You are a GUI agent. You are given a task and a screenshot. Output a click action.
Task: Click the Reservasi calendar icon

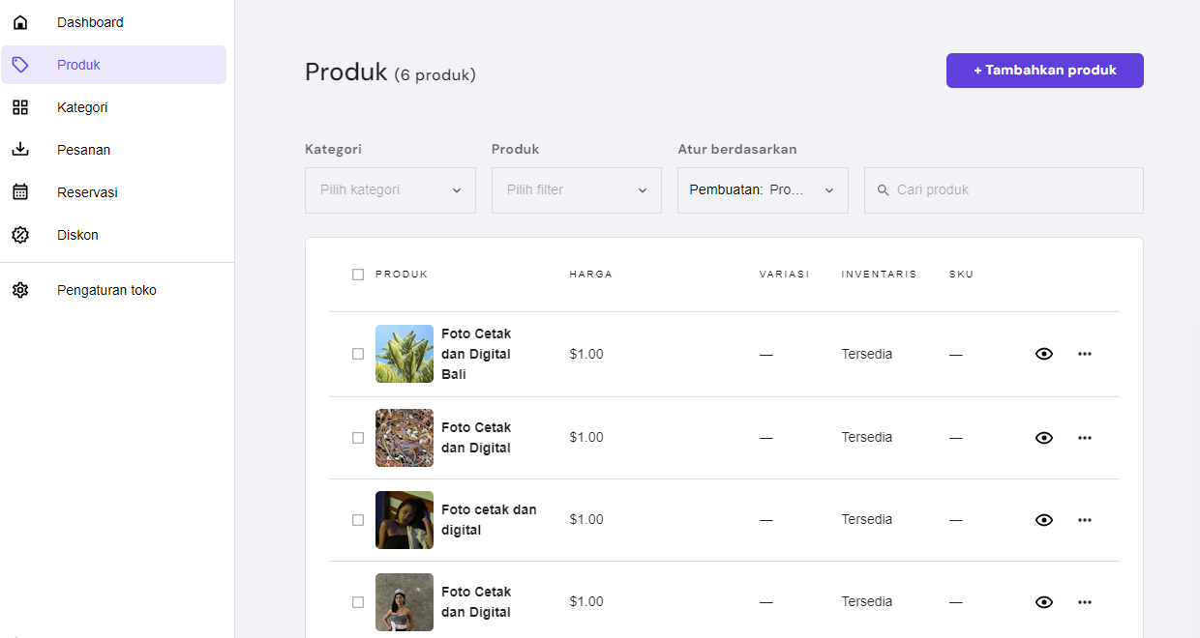[x=20, y=191]
